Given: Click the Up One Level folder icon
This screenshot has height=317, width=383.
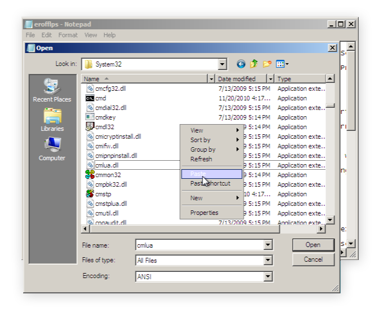Looking at the screenshot, I should click(x=254, y=64).
